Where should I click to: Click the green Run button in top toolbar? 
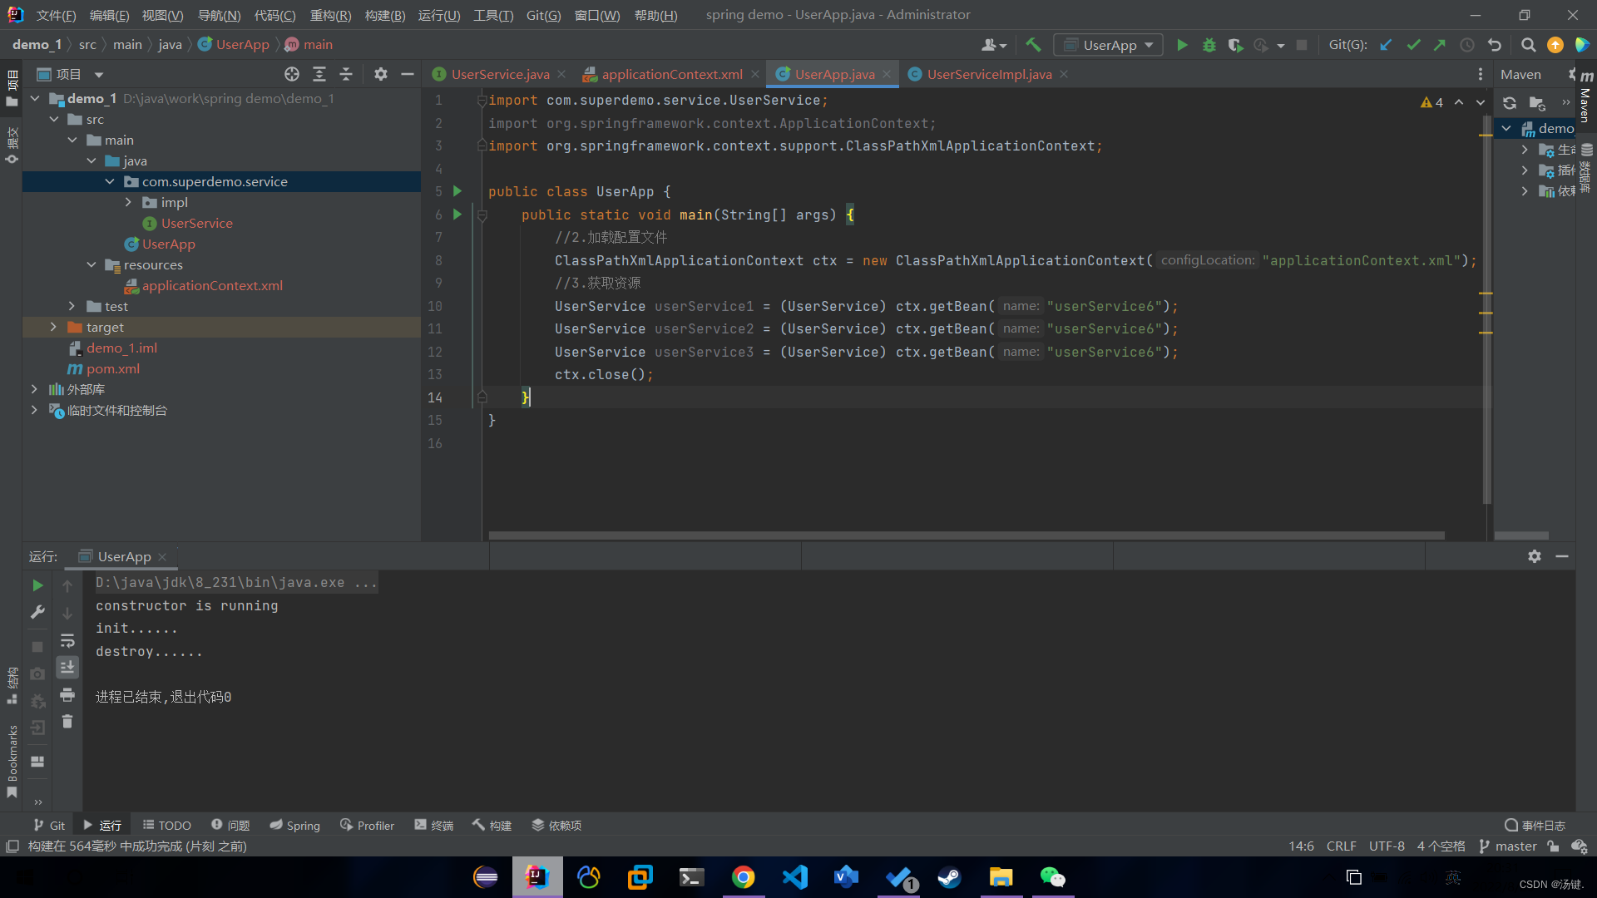coord(1182,45)
